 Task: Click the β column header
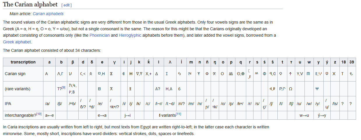coord(73,62)
